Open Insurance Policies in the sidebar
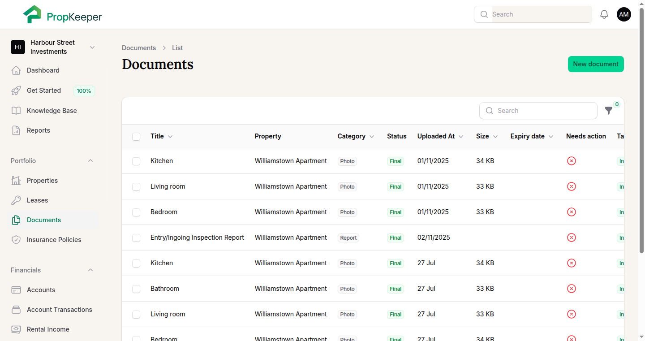645x341 pixels. click(x=53, y=240)
